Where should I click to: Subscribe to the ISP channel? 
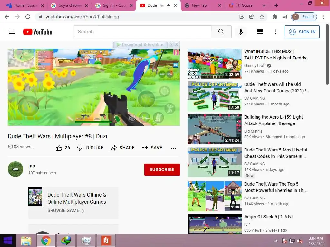coord(162,169)
